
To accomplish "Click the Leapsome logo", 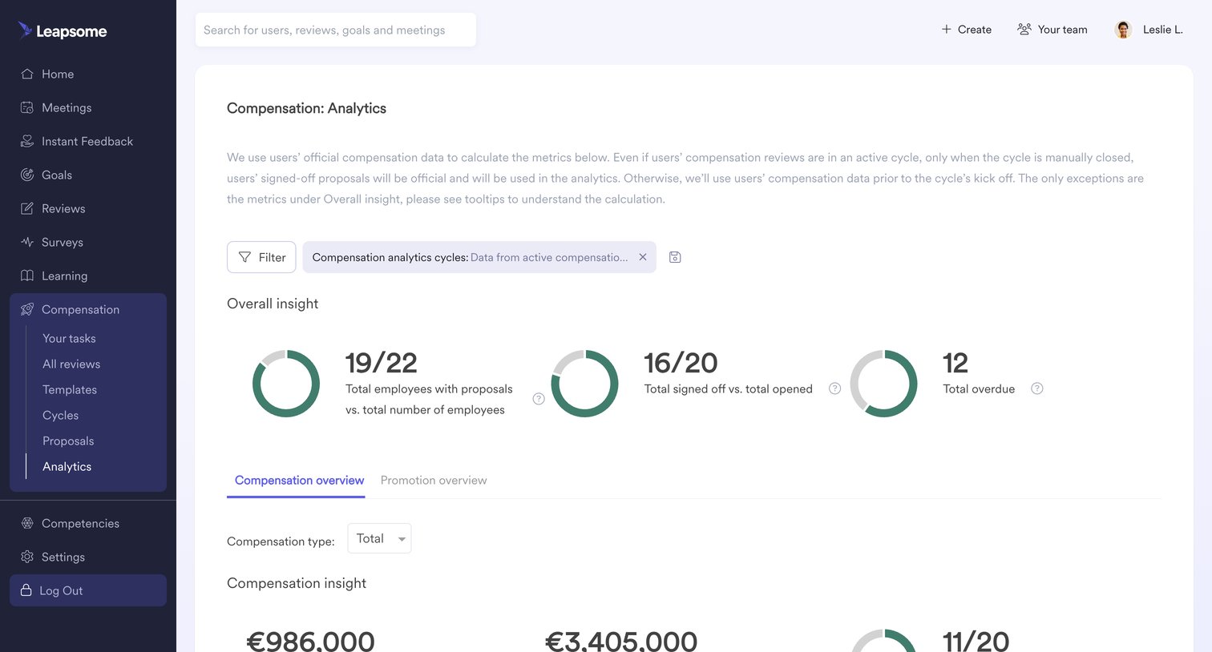I will tap(63, 31).
